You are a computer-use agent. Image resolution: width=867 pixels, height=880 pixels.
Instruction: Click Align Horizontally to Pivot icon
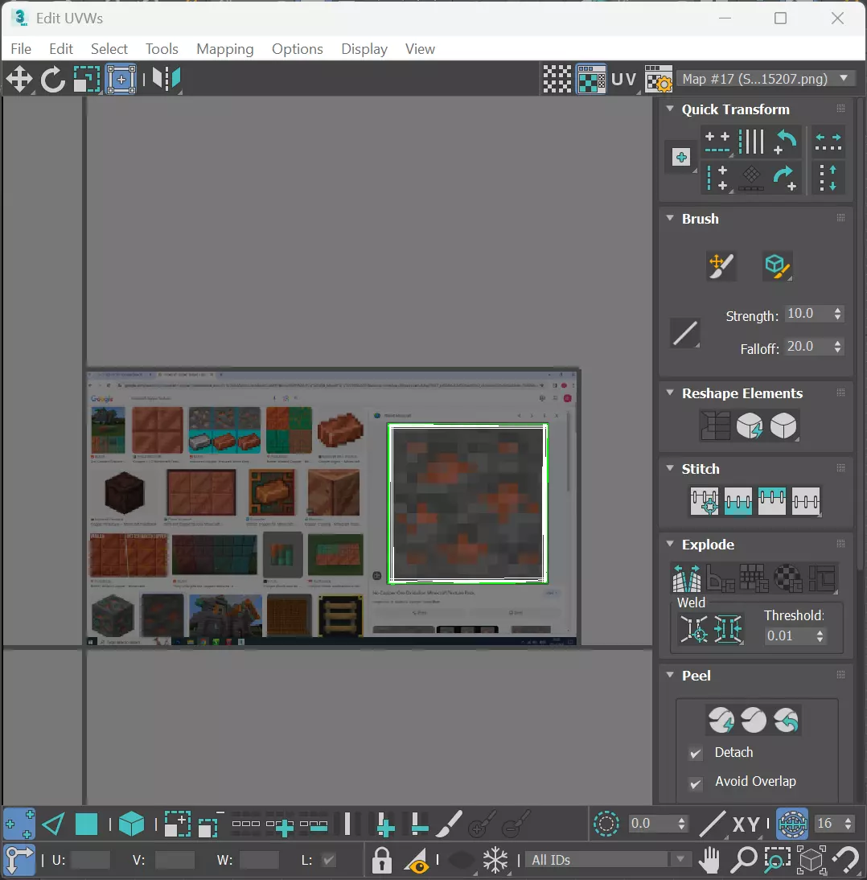pos(717,142)
